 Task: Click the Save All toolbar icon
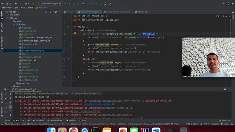7,4
